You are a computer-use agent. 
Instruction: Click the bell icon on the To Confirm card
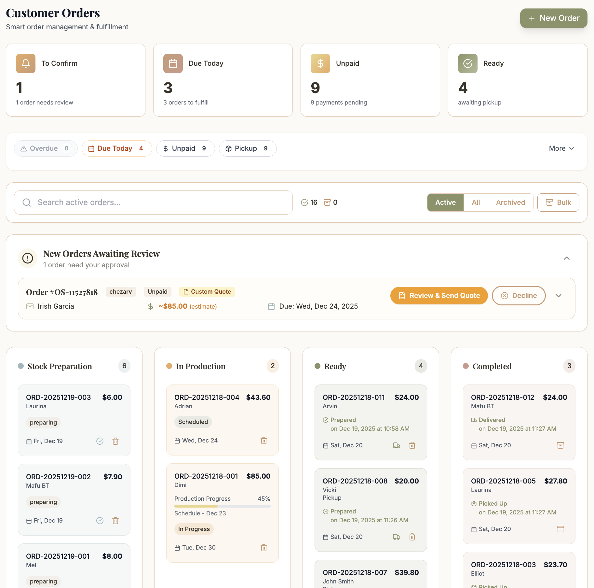25,63
